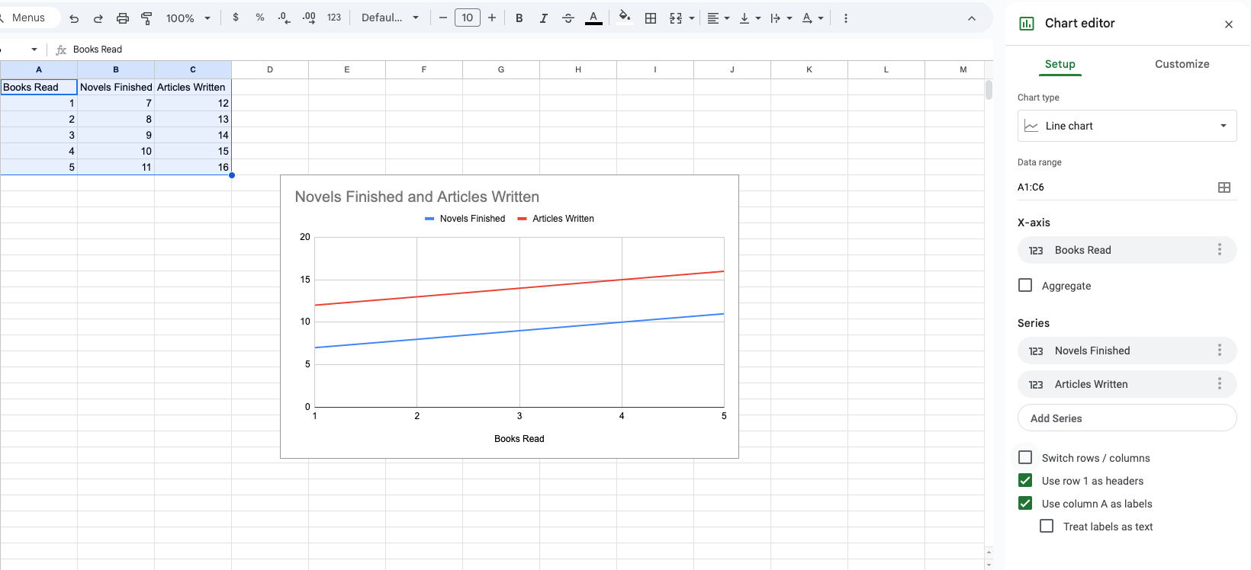This screenshot has width=1251, height=570.
Task: Close the Chart editor panel
Action: click(1228, 24)
